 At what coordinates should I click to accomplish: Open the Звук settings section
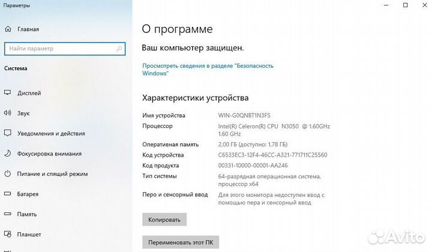tap(23, 113)
